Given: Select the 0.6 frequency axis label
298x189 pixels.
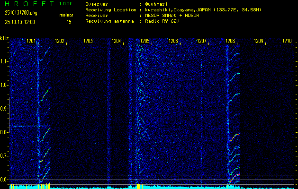Looking at the screenshot, I should pos(4,180).
